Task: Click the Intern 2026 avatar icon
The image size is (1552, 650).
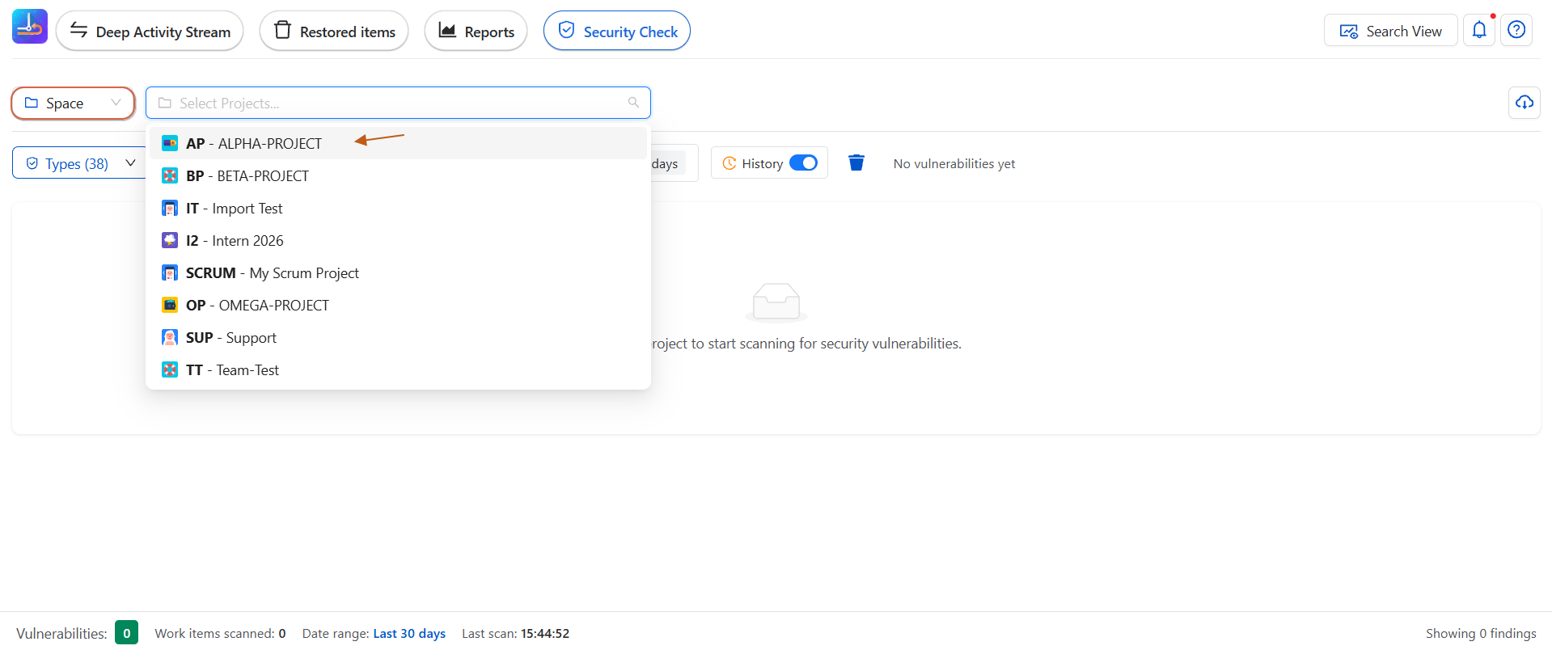Action: pyautogui.click(x=170, y=240)
